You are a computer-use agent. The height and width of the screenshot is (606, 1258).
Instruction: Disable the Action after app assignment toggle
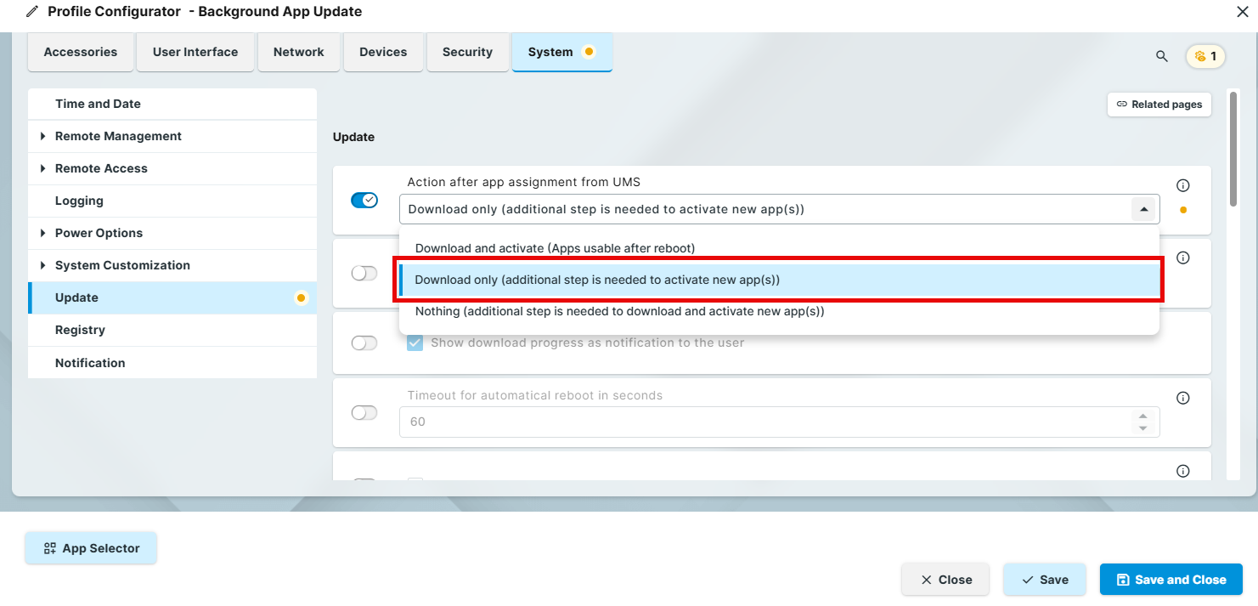point(364,201)
